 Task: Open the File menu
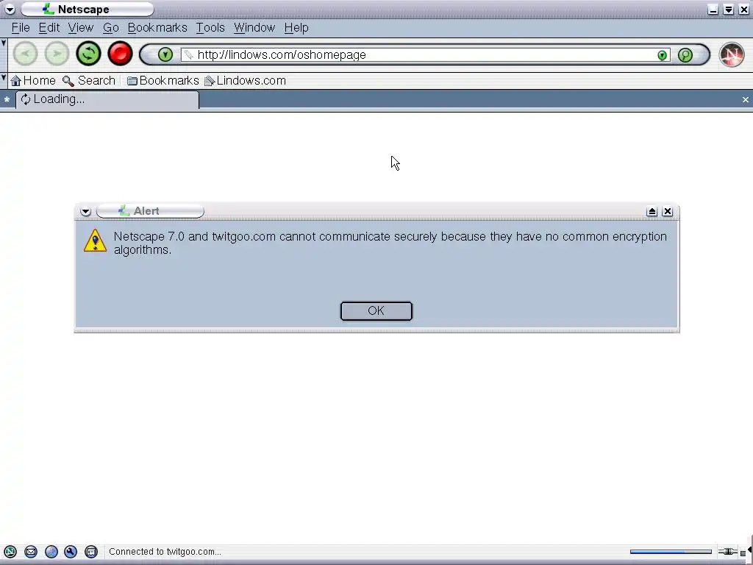[21, 28]
